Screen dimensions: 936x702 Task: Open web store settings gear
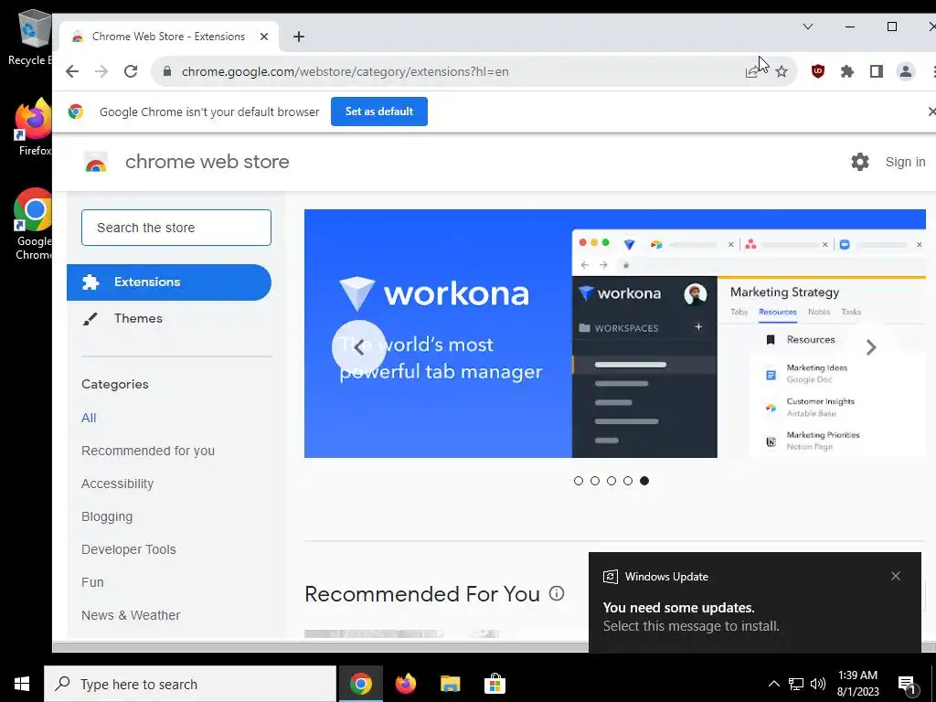tap(859, 162)
